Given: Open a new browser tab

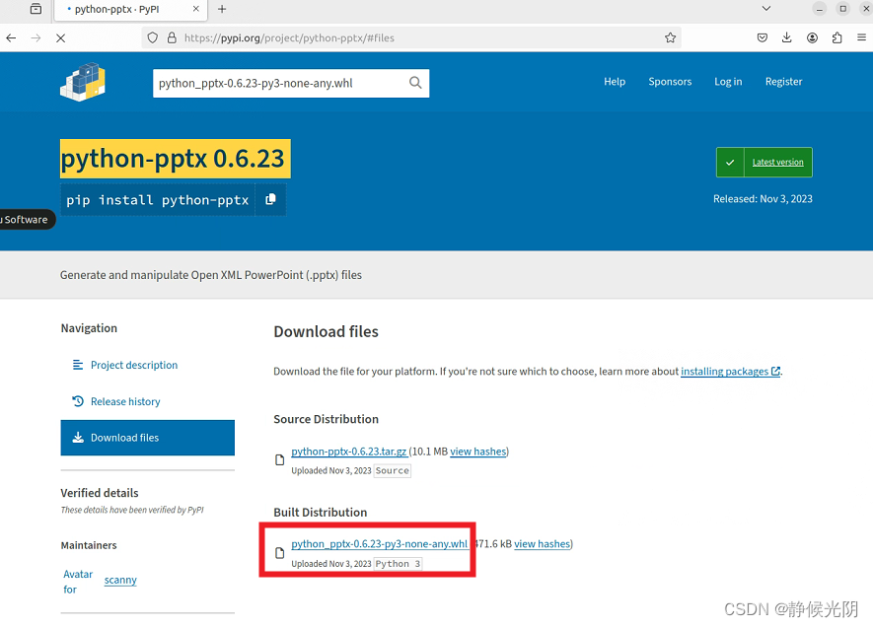Looking at the screenshot, I should tap(222, 9).
